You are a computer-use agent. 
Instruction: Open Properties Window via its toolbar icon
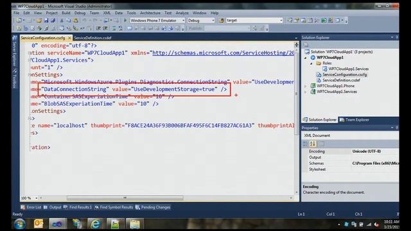tap(297, 20)
